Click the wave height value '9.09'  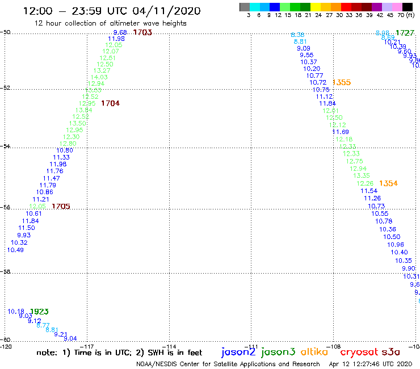pos(304,48)
